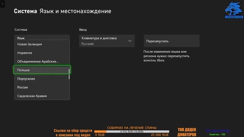
Task: Click ТОП ДЯДЕК ДОНАТЕРОВ caption
Action: point(187,132)
